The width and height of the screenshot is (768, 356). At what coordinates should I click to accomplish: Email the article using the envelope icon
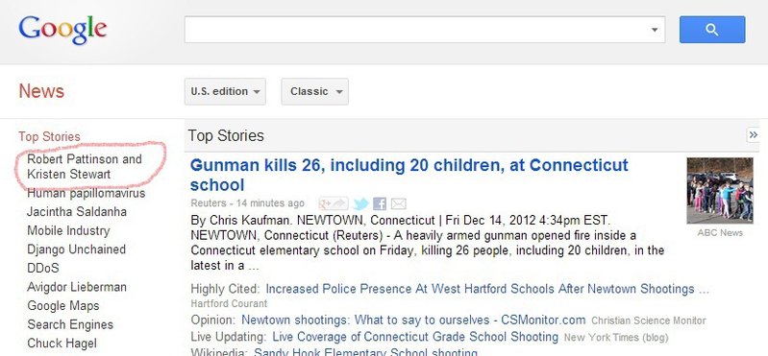pyautogui.click(x=399, y=204)
